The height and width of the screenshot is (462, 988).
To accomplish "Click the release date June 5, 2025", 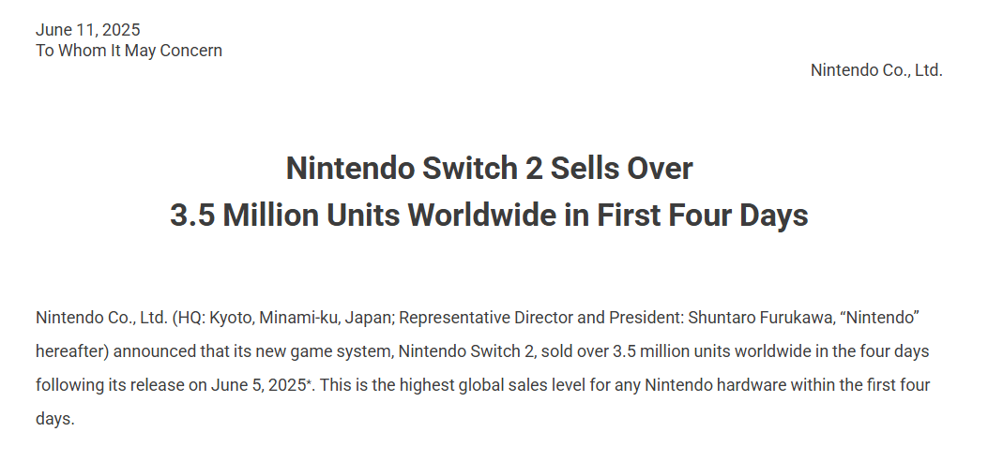I will point(260,385).
